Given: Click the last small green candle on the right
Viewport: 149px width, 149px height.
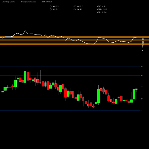Looking at the screenshot, I should click(136, 89).
